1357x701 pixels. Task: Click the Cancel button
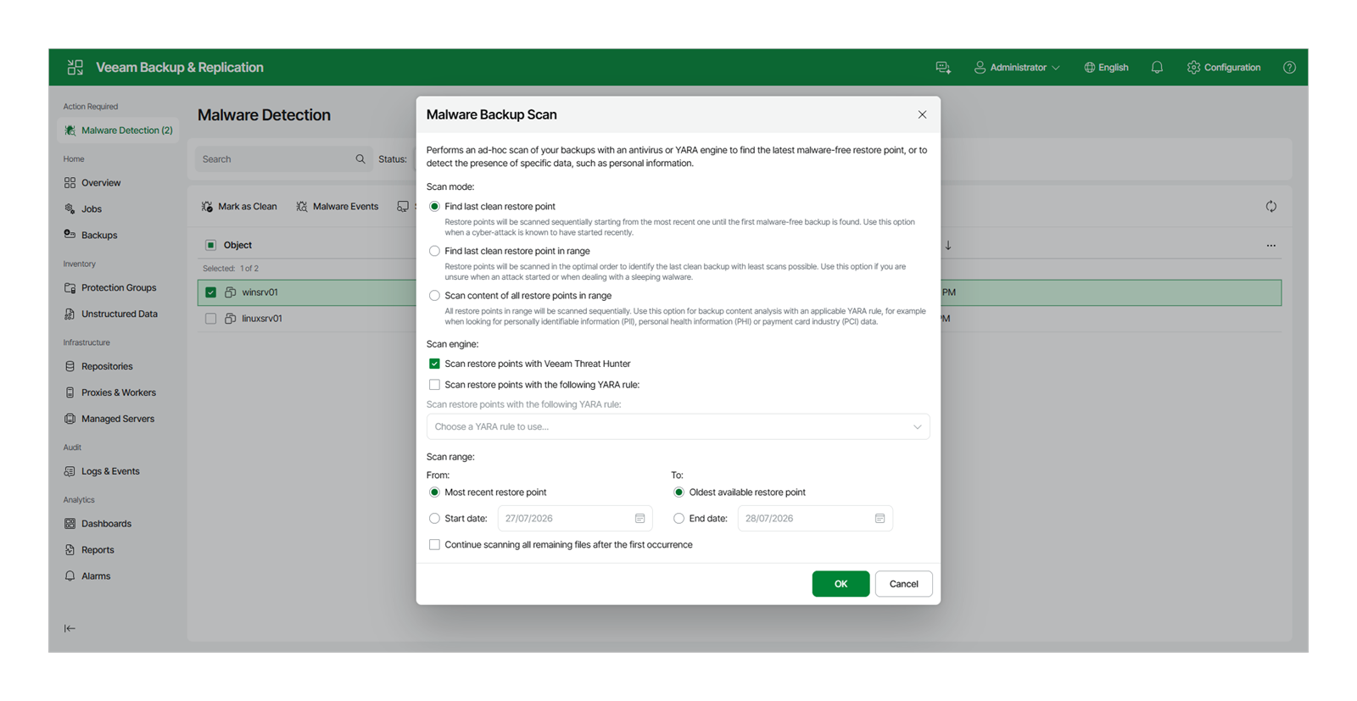click(x=903, y=584)
